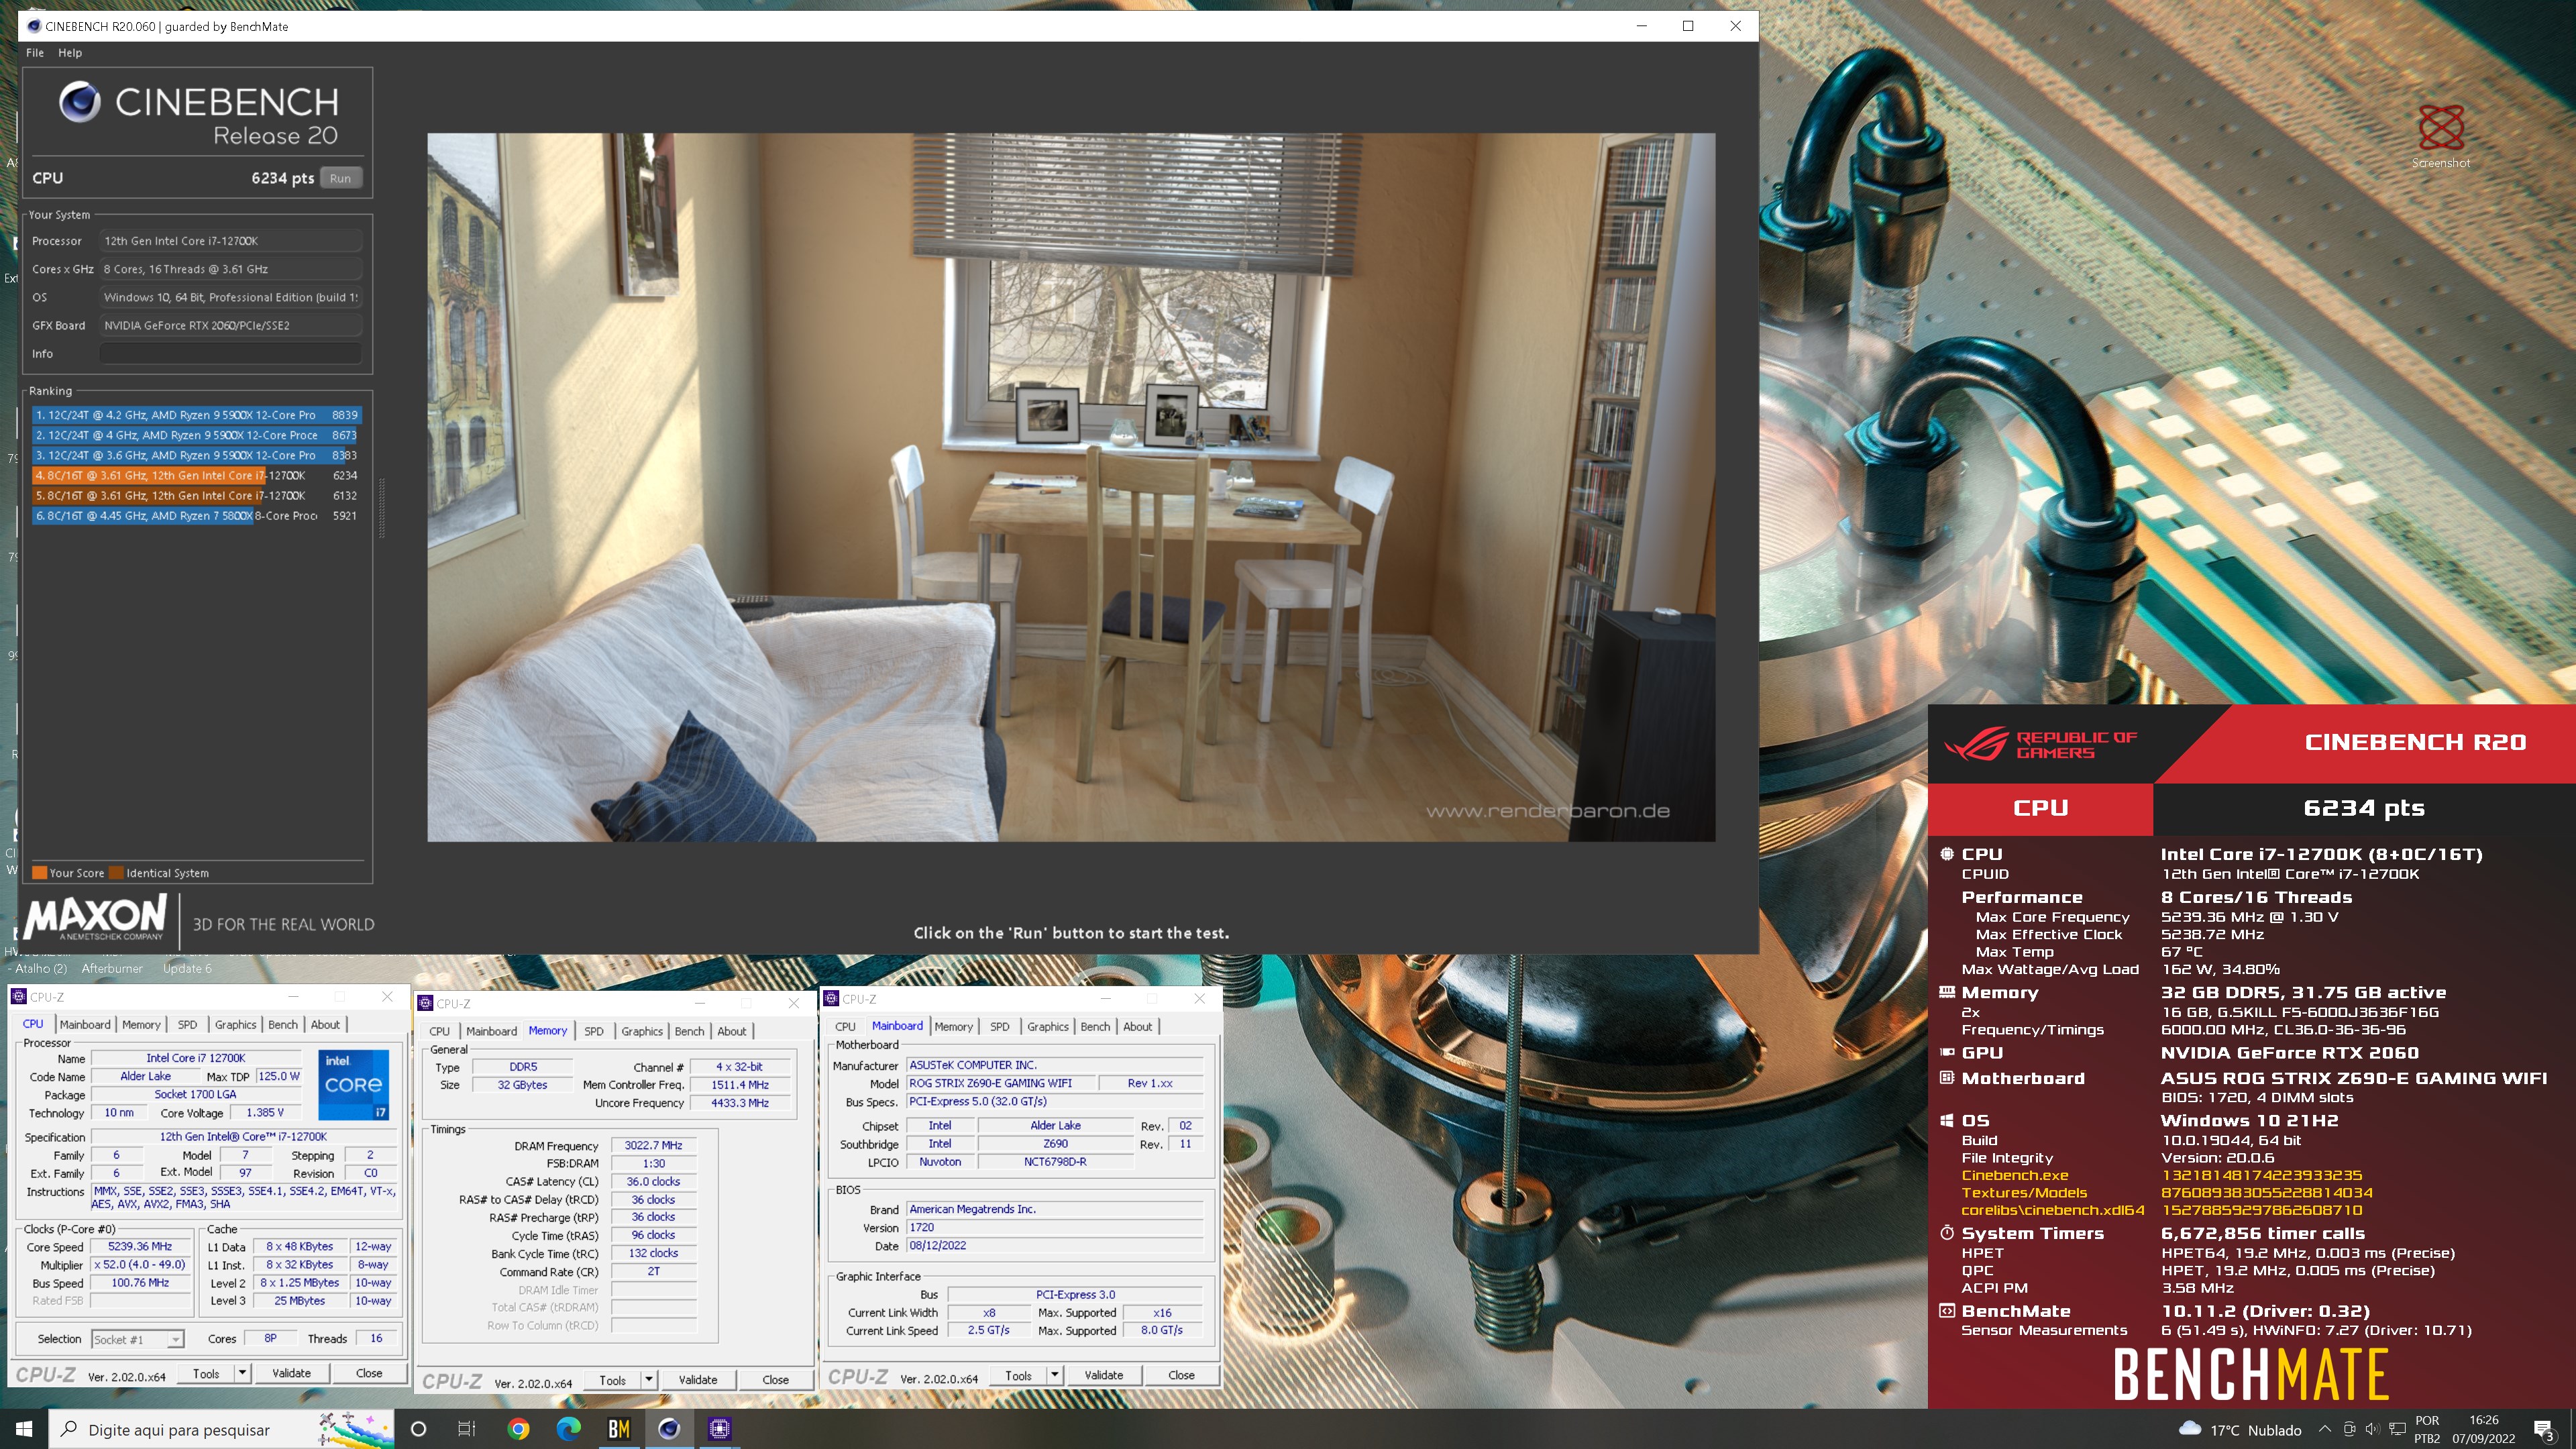Click the GFX Board value NVIDIA GeForce RTX 2060
The width and height of the screenshot is (2576, 1449).
pos(231,325)
